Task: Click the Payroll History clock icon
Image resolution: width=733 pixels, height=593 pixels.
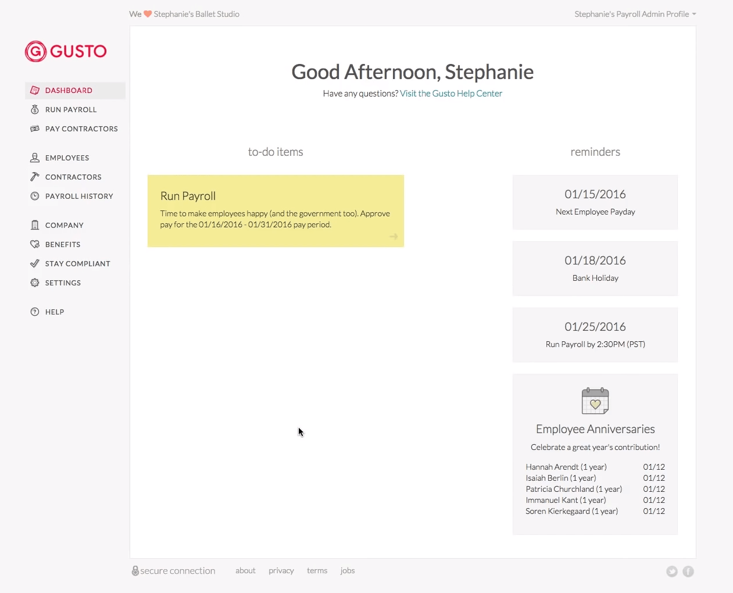Action: click(35, 196)
